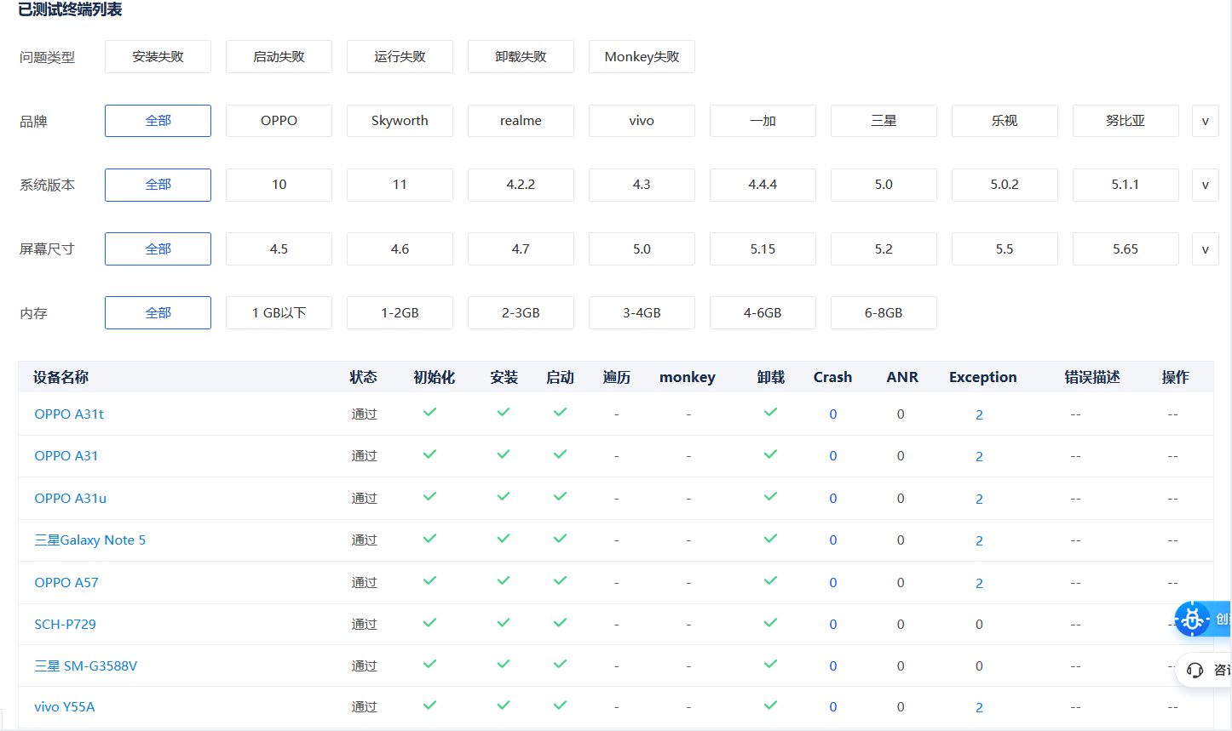This screenshot has width=1232, height=731.
Task: Open OPPO A31u device details link
Action: pyautogui.click(x=70, y=497)
